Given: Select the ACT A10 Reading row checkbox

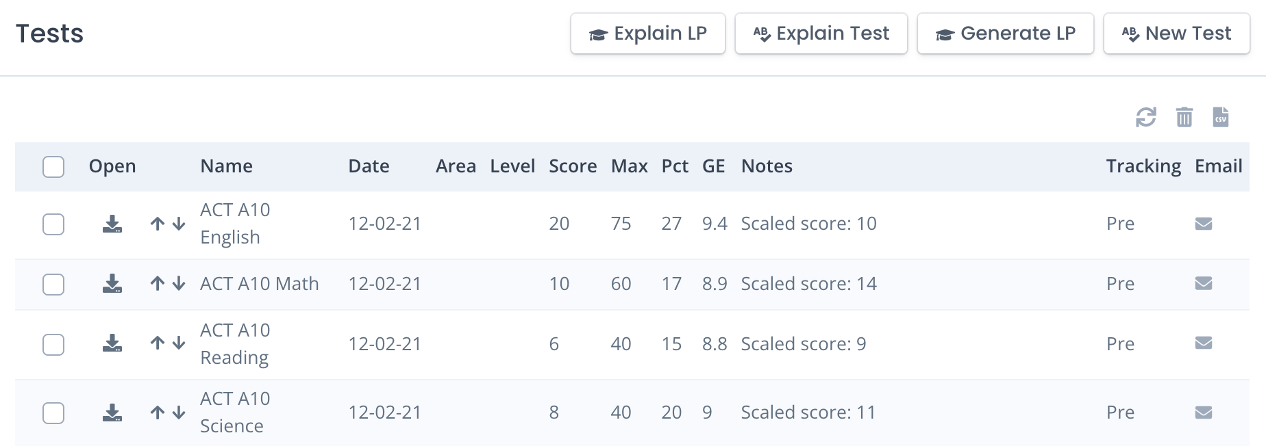Looking at the screenshot, I should 53,345.
